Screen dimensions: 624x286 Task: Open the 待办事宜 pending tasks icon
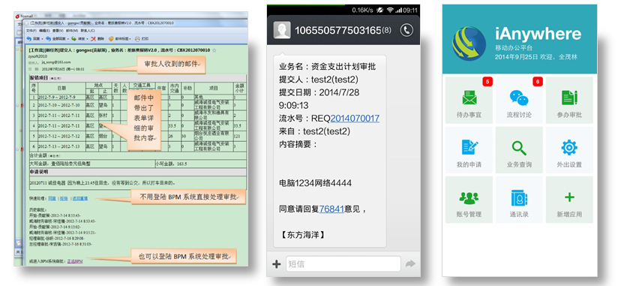[469, 100]
